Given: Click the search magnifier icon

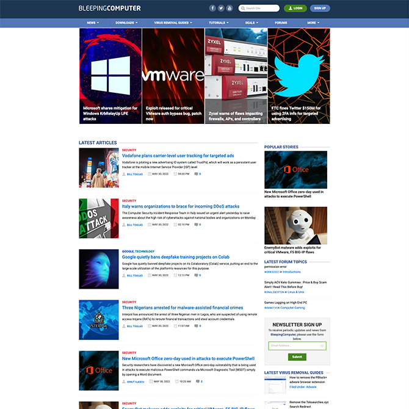Looking at the screenshot, I should [x=243, y=9].
